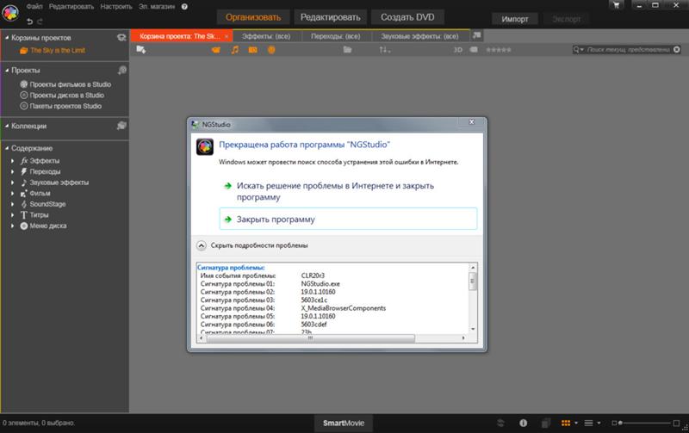The height and width of the screenshot is (433, 689).
Task: Open the sort order dropdown
Action: 384,50
